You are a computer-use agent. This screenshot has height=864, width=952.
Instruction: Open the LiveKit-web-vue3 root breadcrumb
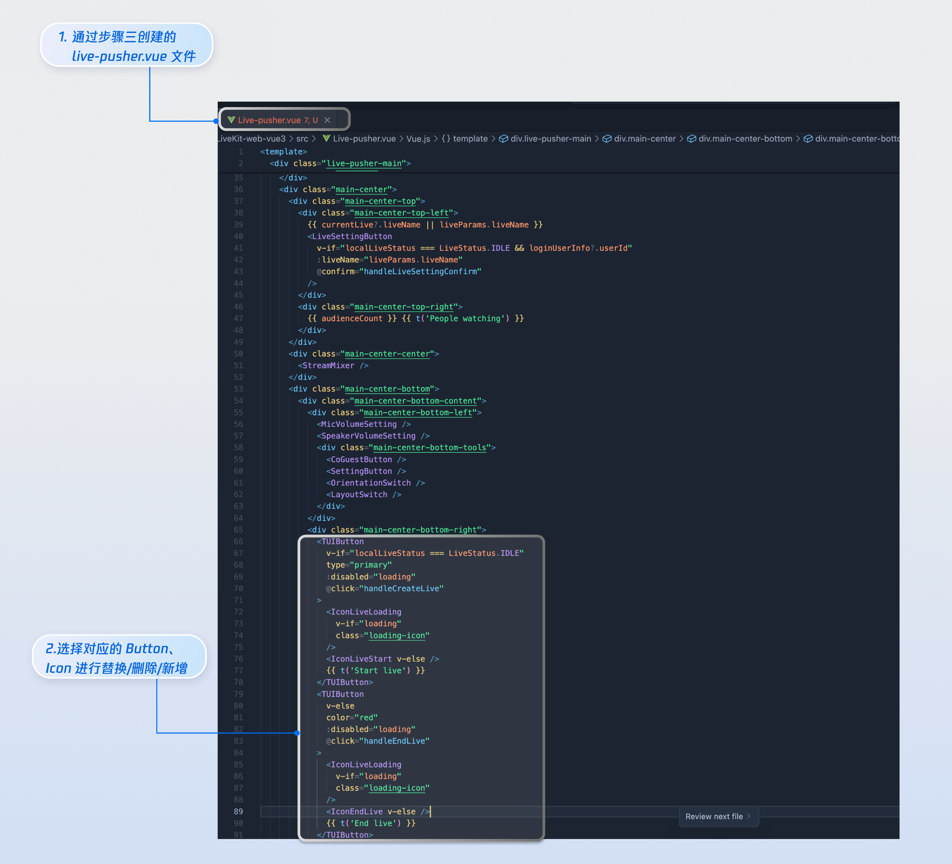coord(251,138)
